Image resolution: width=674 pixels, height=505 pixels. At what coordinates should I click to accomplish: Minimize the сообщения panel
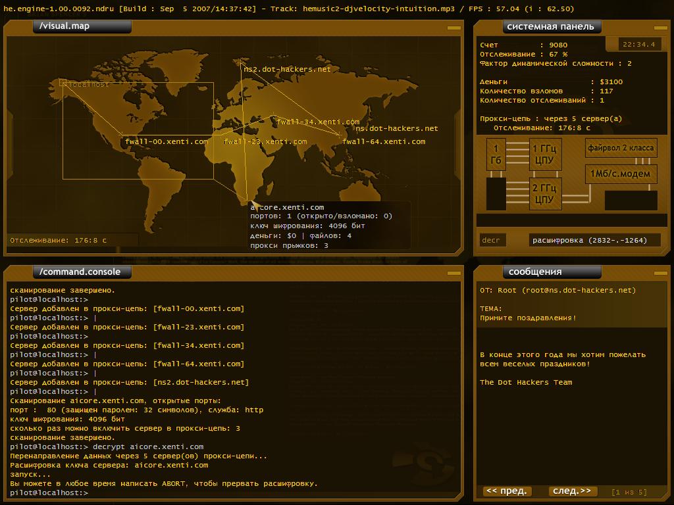[660, 273]
